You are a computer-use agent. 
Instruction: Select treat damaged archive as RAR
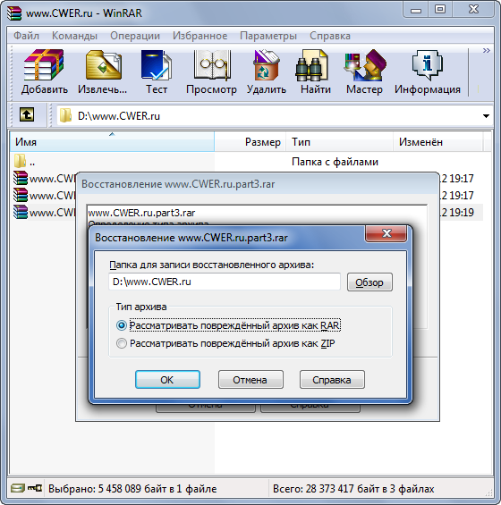(x=122, y=325)
